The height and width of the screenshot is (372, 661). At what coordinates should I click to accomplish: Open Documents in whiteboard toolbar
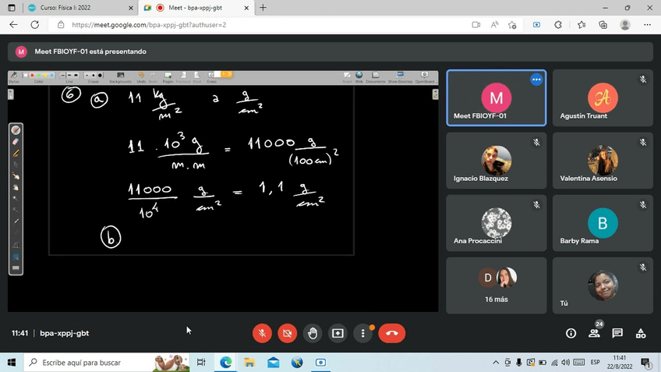pyautogui.click(x=376, y=77)
